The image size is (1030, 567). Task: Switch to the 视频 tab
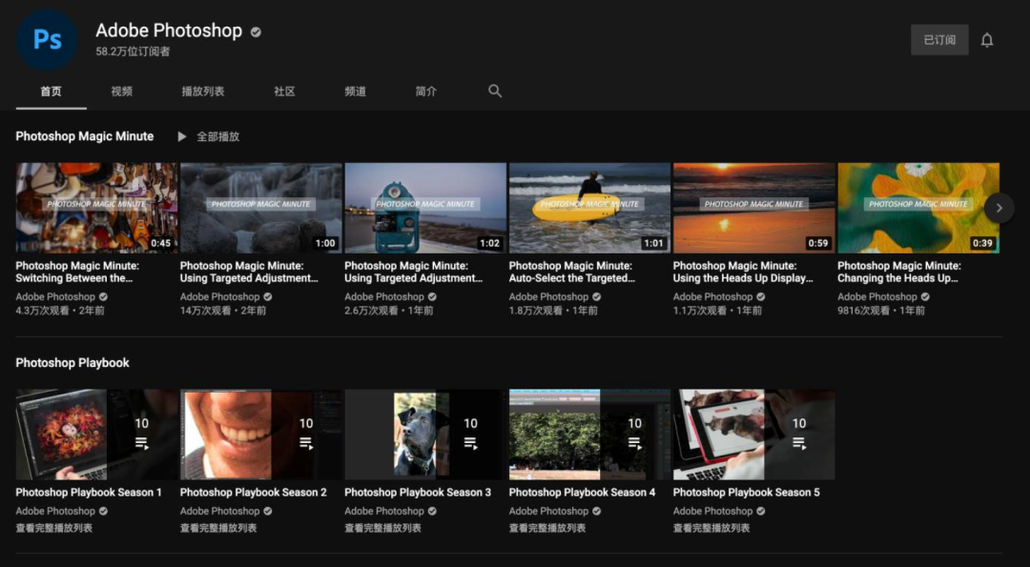coord(121,91)
